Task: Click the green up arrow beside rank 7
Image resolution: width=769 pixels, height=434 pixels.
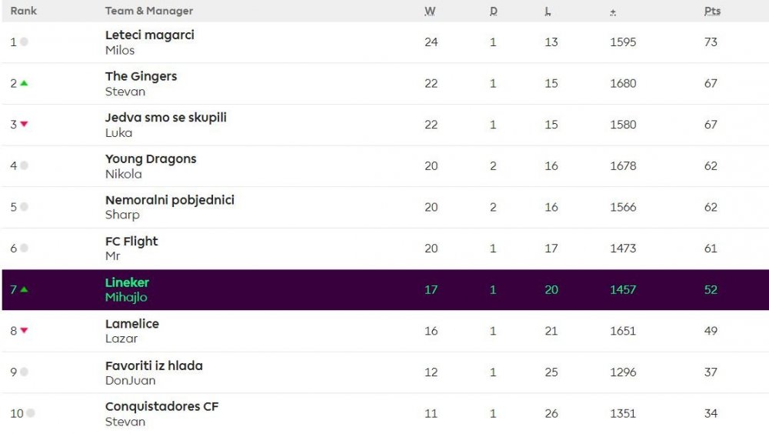Action: click(24, 289)
